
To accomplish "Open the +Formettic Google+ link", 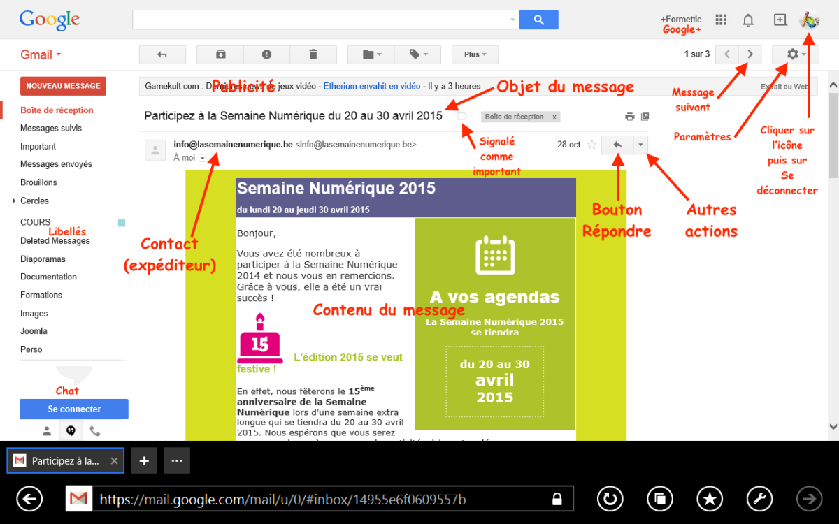I will [x=681, y=20].
